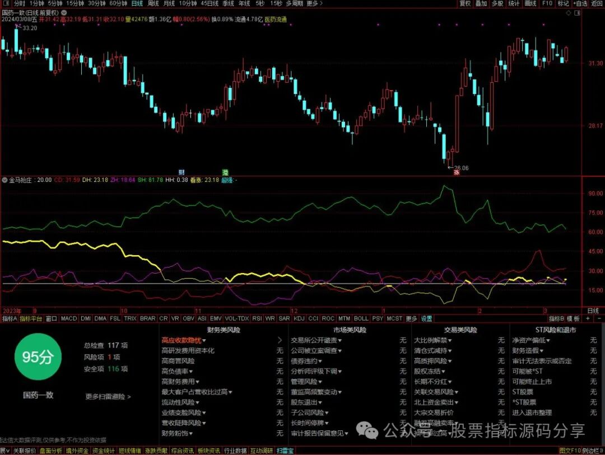Open the 行业数据 bottom tab
Screen dimensions: 605x455
click(235, 451)
